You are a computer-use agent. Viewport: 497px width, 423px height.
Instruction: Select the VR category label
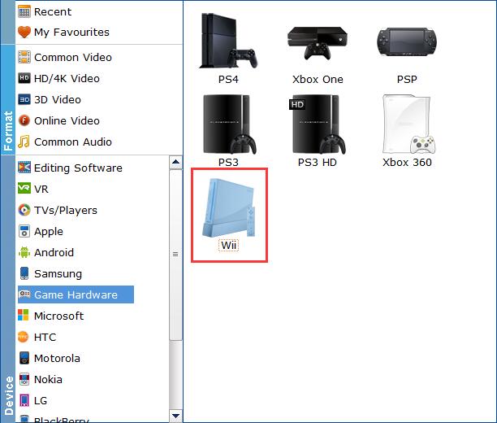click(41, 189)
